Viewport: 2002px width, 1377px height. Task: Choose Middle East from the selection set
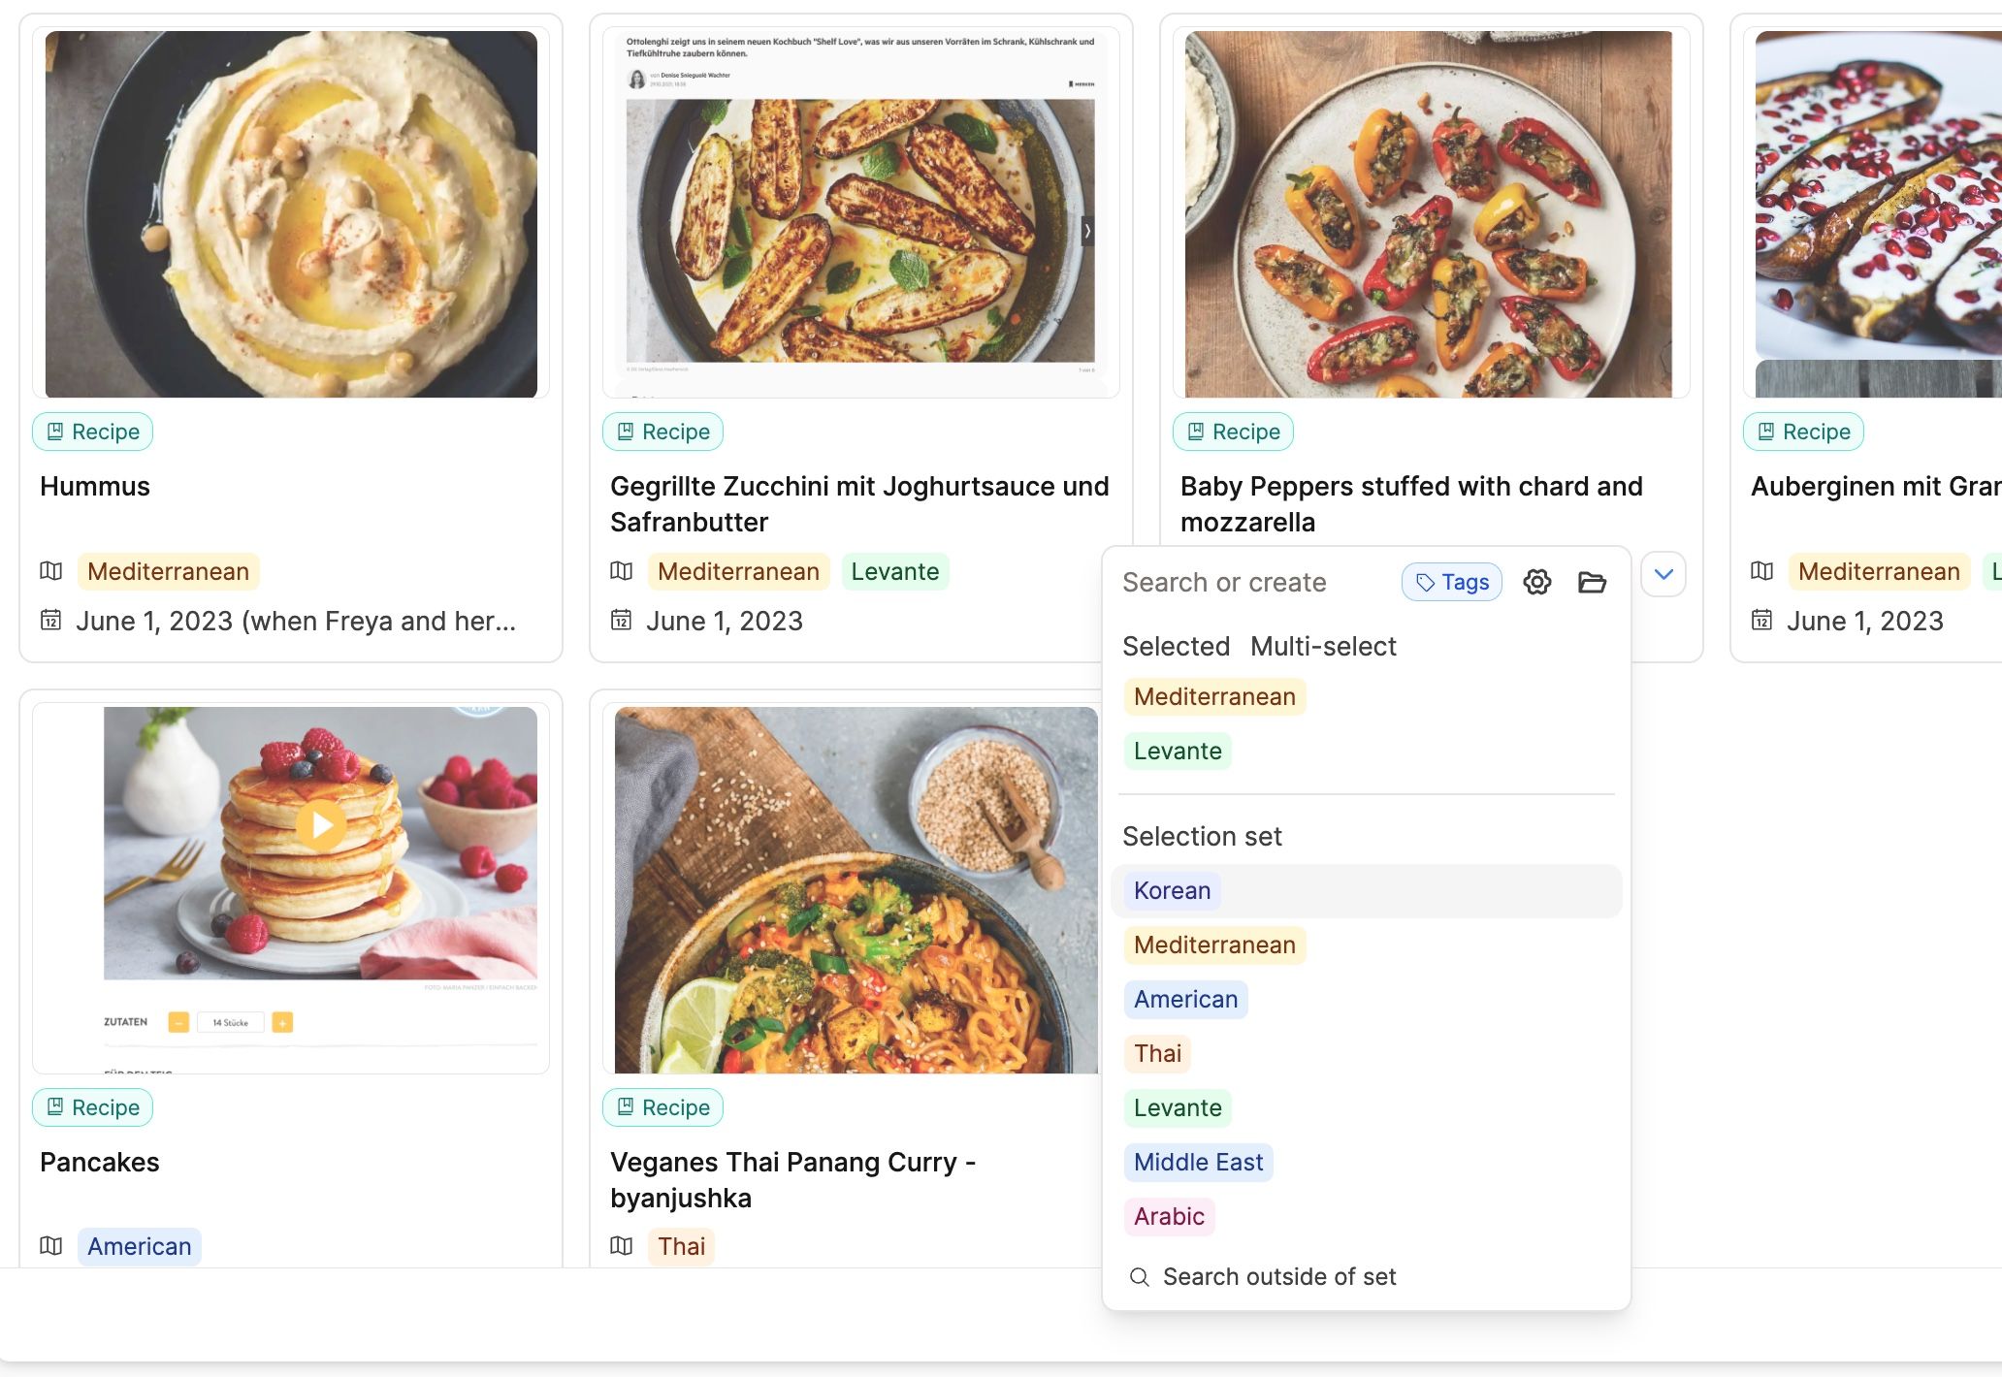(x=1198, y=1163)
